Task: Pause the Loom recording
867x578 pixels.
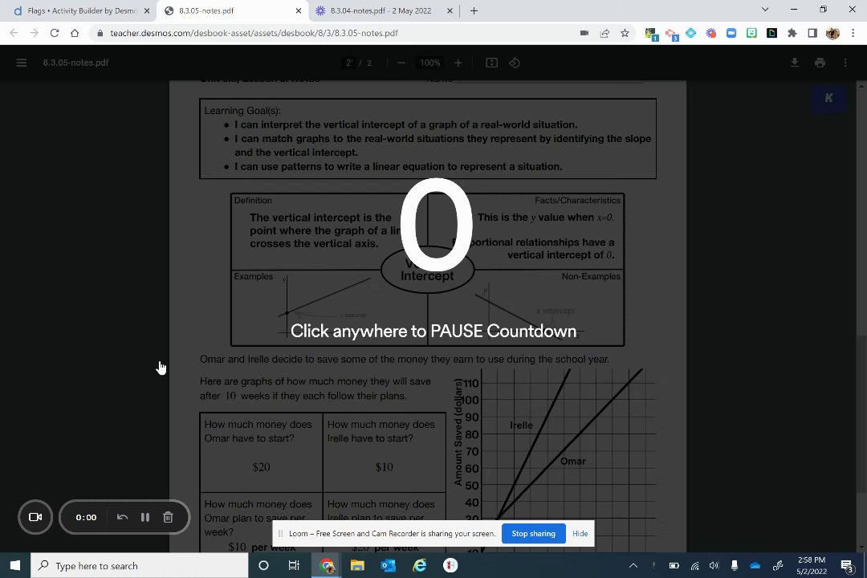Action: coord(144,517)
